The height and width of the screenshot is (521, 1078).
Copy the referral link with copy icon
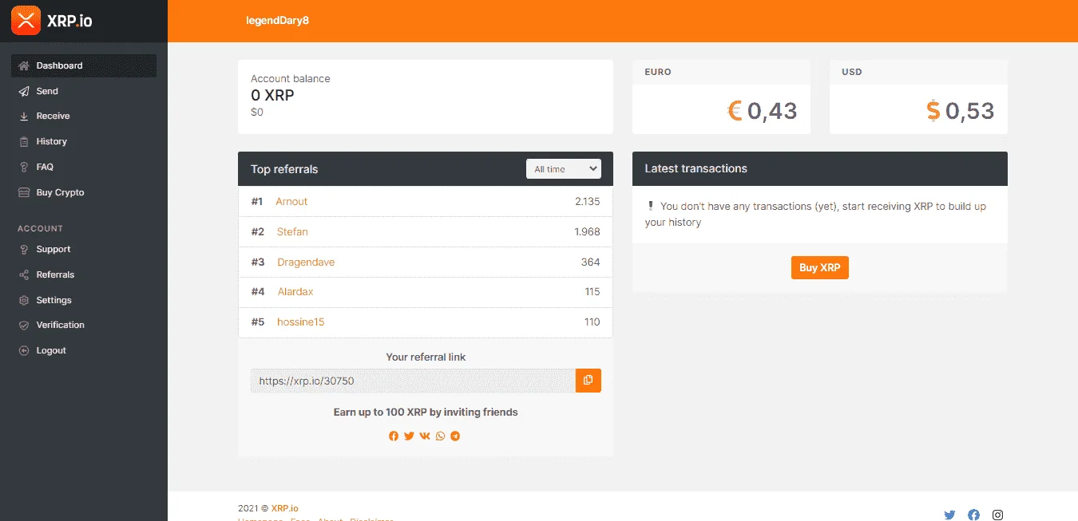(x=589, y=381)
